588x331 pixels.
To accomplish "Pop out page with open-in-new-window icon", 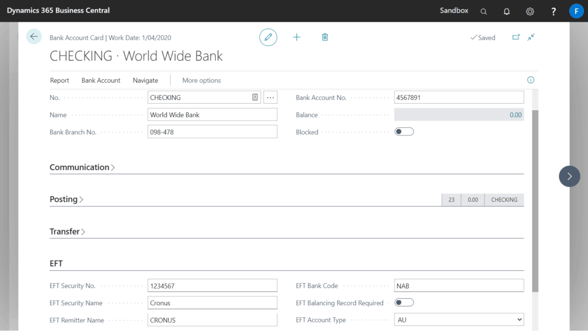I will pos(516,37).
